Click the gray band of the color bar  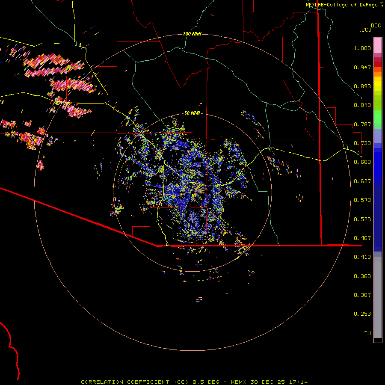coord(378,297)
